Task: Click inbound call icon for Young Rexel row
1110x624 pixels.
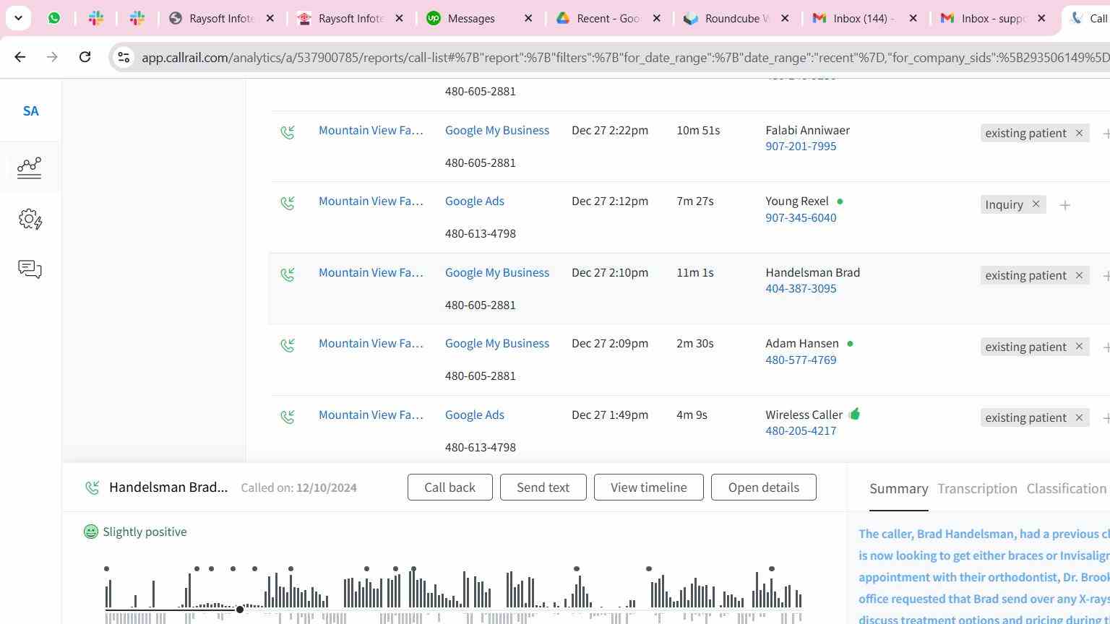Action: tap(288, 204)
